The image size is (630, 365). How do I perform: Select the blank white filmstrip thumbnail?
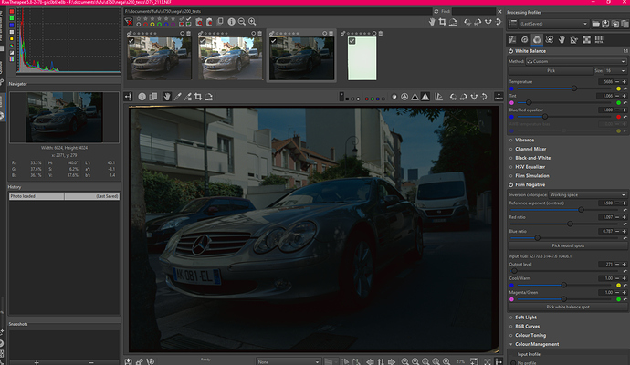(x=362, y=59)
